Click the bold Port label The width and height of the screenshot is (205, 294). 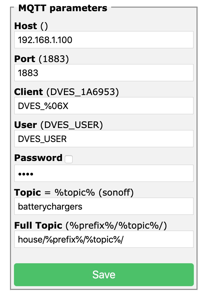[25, 59]
